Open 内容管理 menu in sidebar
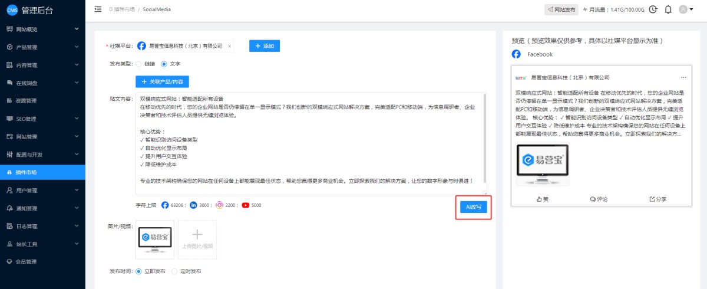This screenshot has height=289, width=707. click(42, 65)
